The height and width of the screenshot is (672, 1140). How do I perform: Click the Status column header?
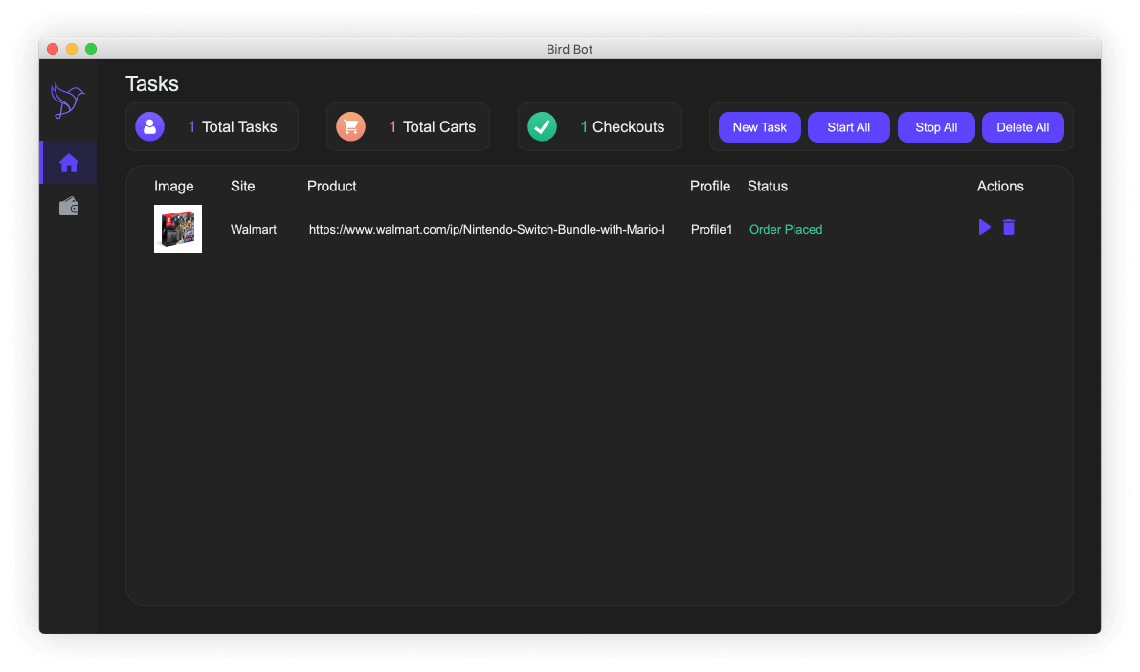767,186
